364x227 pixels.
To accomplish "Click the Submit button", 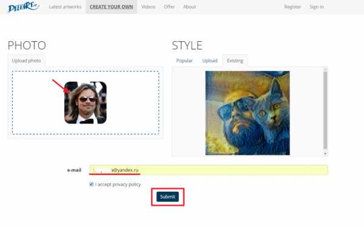I will pyautogui.click(x=167, y=197).
